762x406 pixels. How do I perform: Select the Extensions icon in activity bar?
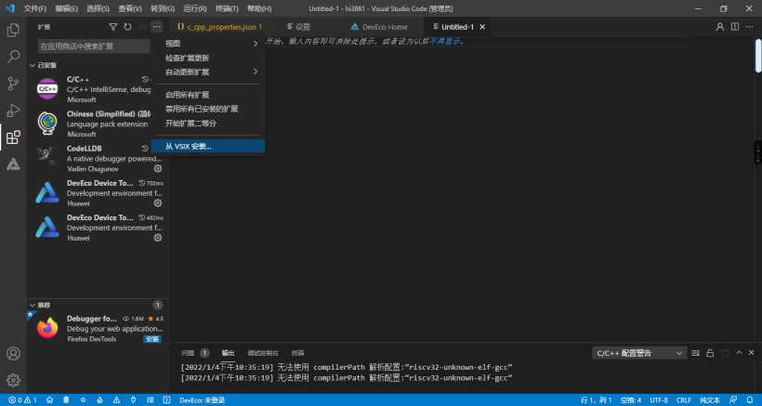click(x=13, y=138)
